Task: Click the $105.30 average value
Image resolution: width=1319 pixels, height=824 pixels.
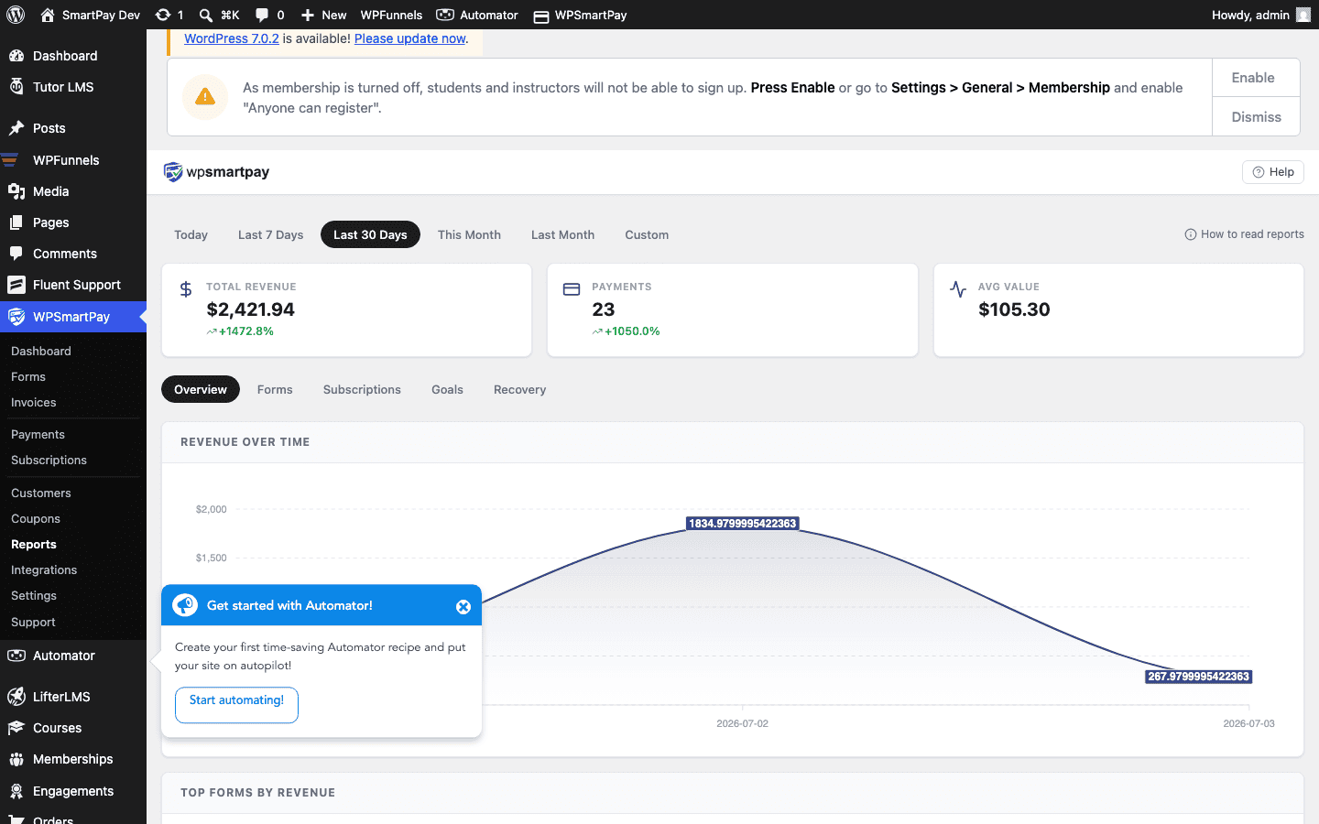Action: coord(1014,309)
